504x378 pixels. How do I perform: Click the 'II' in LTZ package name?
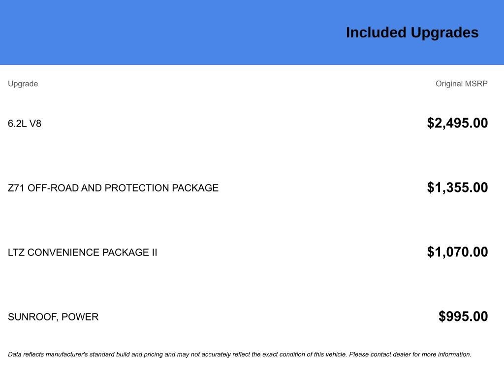pyautogui.click(x=155, y=252)
